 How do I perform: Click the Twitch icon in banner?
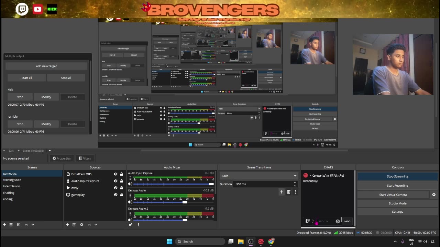(x=22, y=9)
